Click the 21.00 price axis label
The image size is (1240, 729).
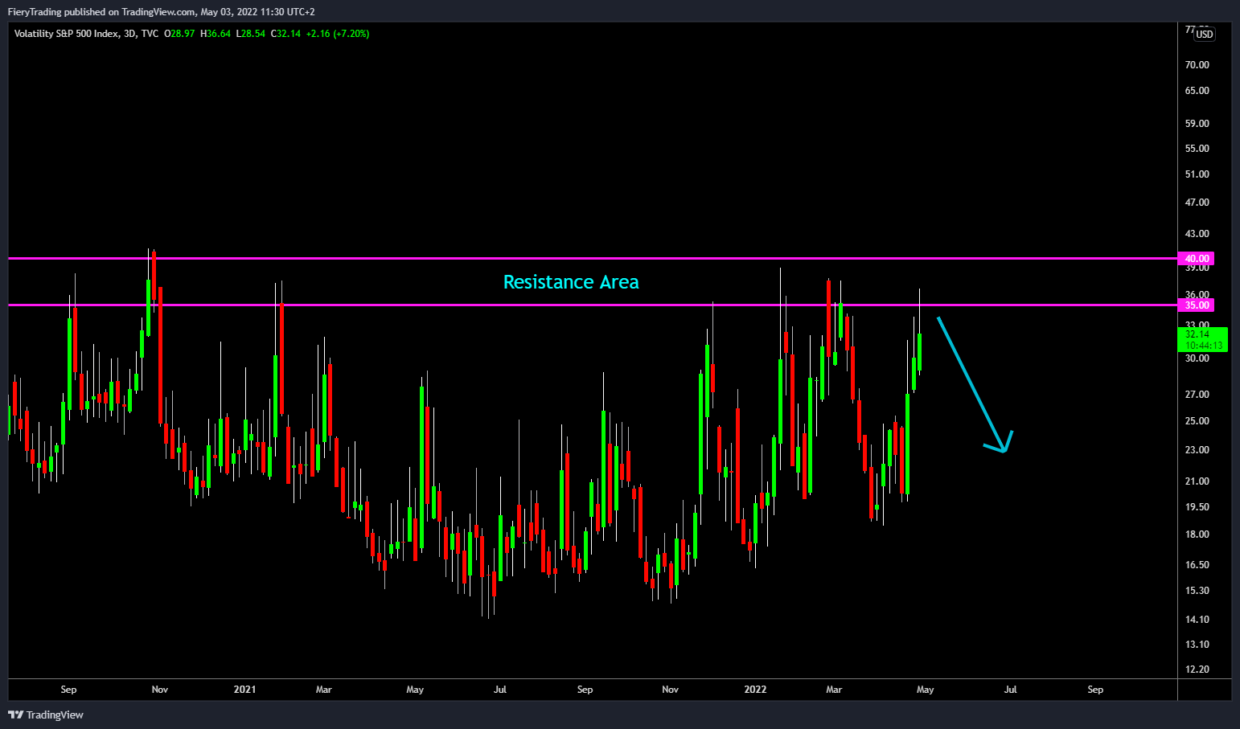pos(1197,481)
